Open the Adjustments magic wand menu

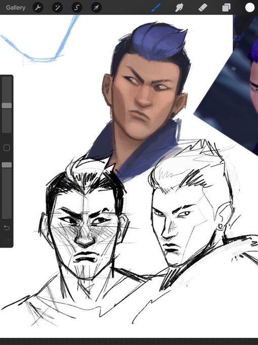[x=58, y=8]
